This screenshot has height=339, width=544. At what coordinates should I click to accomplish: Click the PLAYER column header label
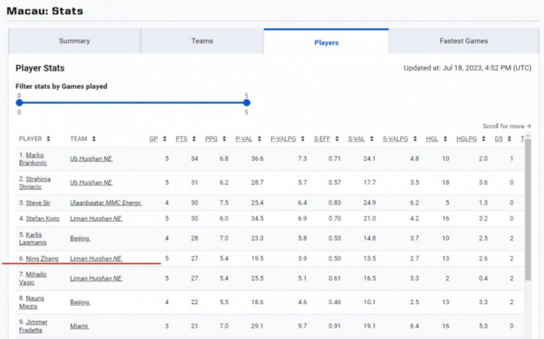click(30, 139)
